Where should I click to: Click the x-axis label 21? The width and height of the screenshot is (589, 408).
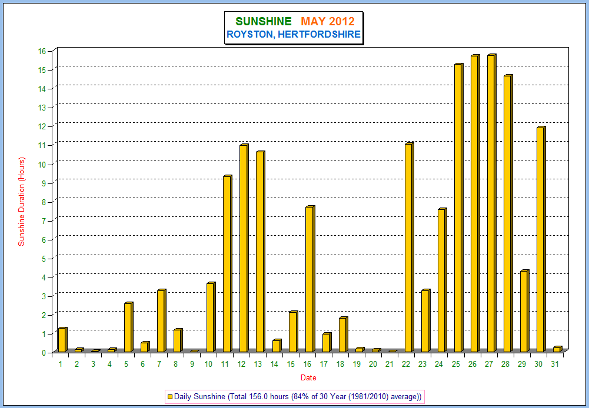390,364
